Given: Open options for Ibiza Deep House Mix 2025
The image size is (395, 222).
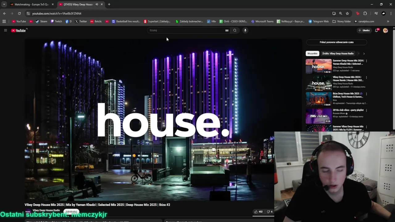Looking at the screenshot, I should click(x=366, y=94).
